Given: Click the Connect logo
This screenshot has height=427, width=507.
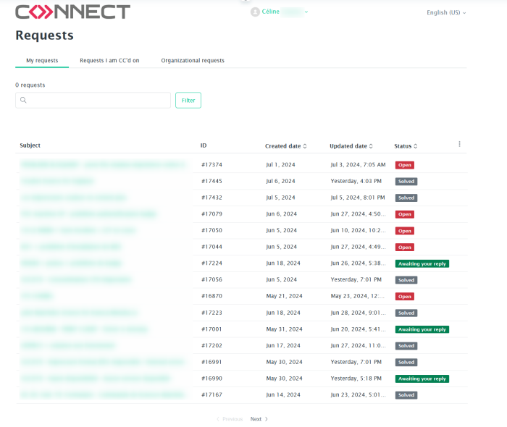Looking at the screenshot, I should coord(72,12).
